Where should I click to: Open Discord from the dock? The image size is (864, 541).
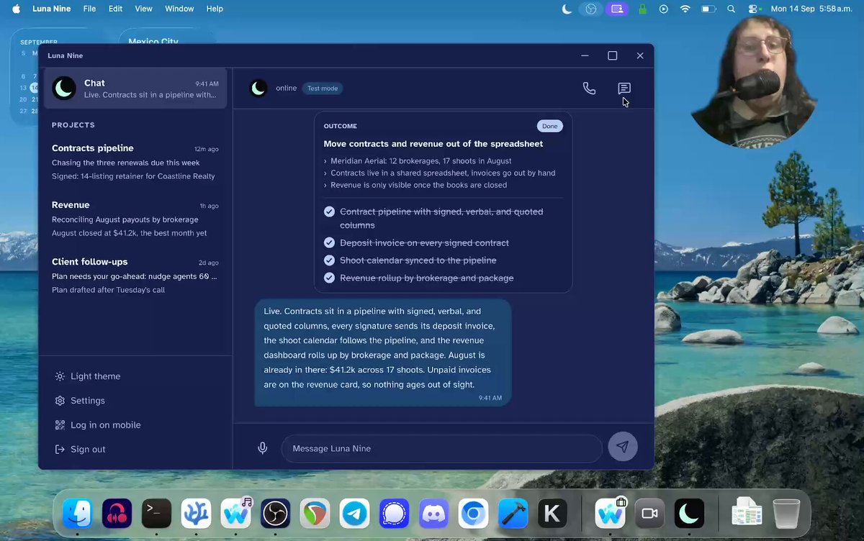coord(433,514)
